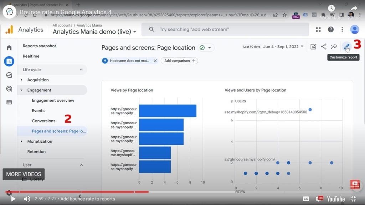This screenshot has height=205, width=365.
Task: Click the browser address bar URL
Action: point(159,15)
